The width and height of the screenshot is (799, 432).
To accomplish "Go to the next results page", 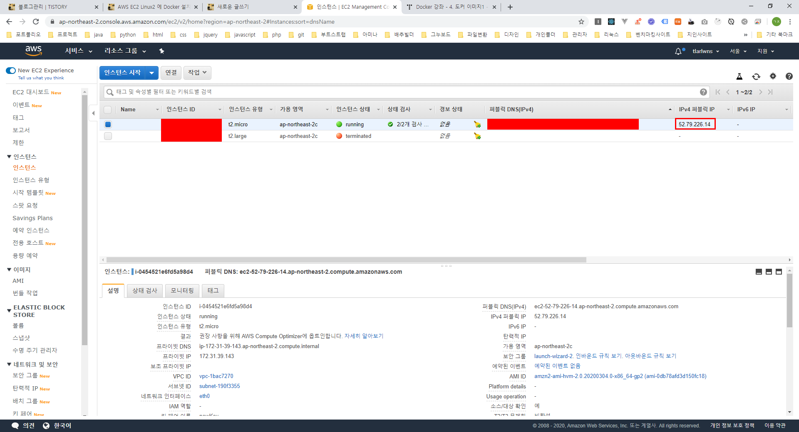I will pos(761,92).
